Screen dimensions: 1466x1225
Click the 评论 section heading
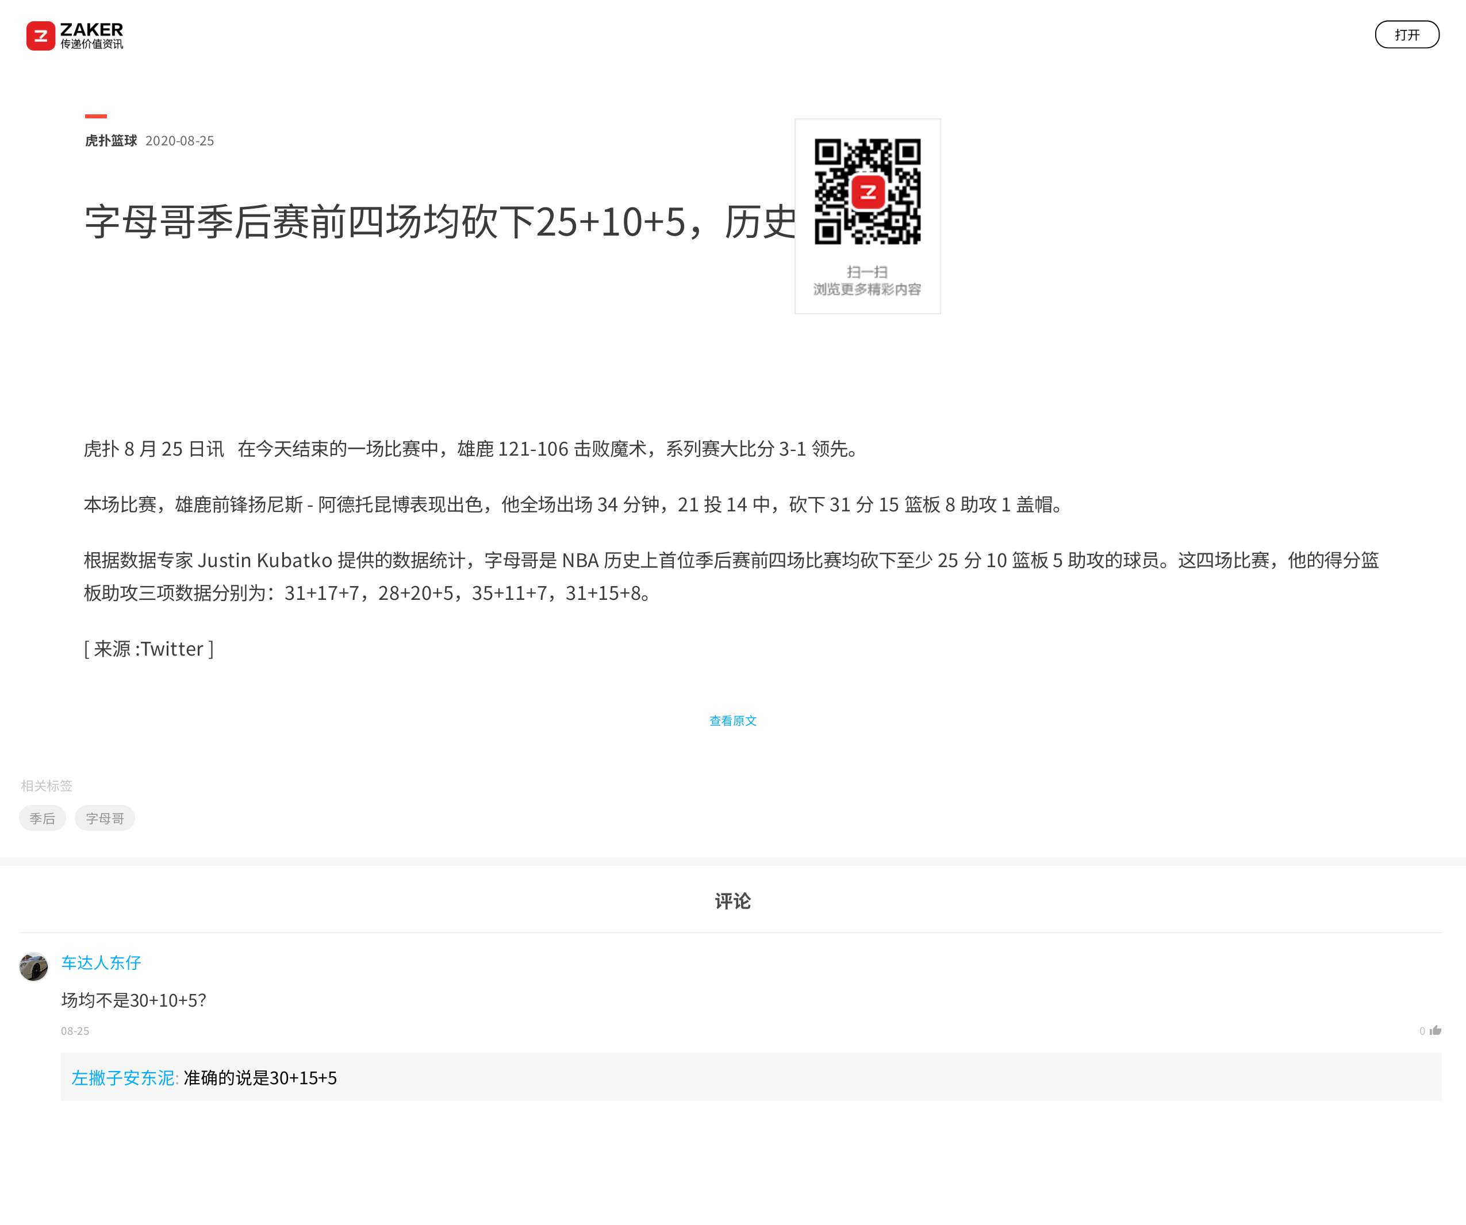732,902
